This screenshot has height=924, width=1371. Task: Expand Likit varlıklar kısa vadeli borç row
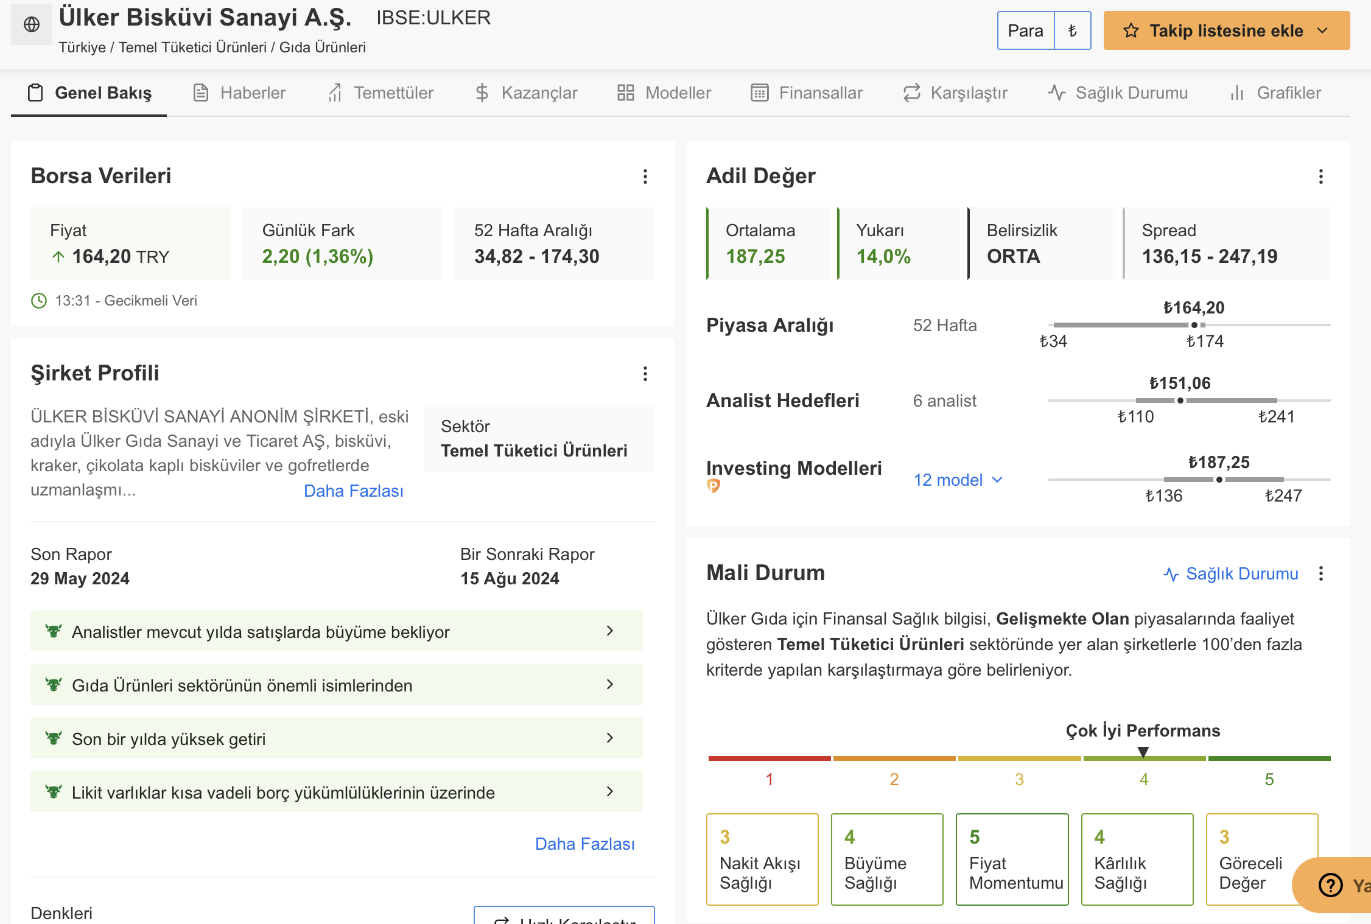(337, 792)
